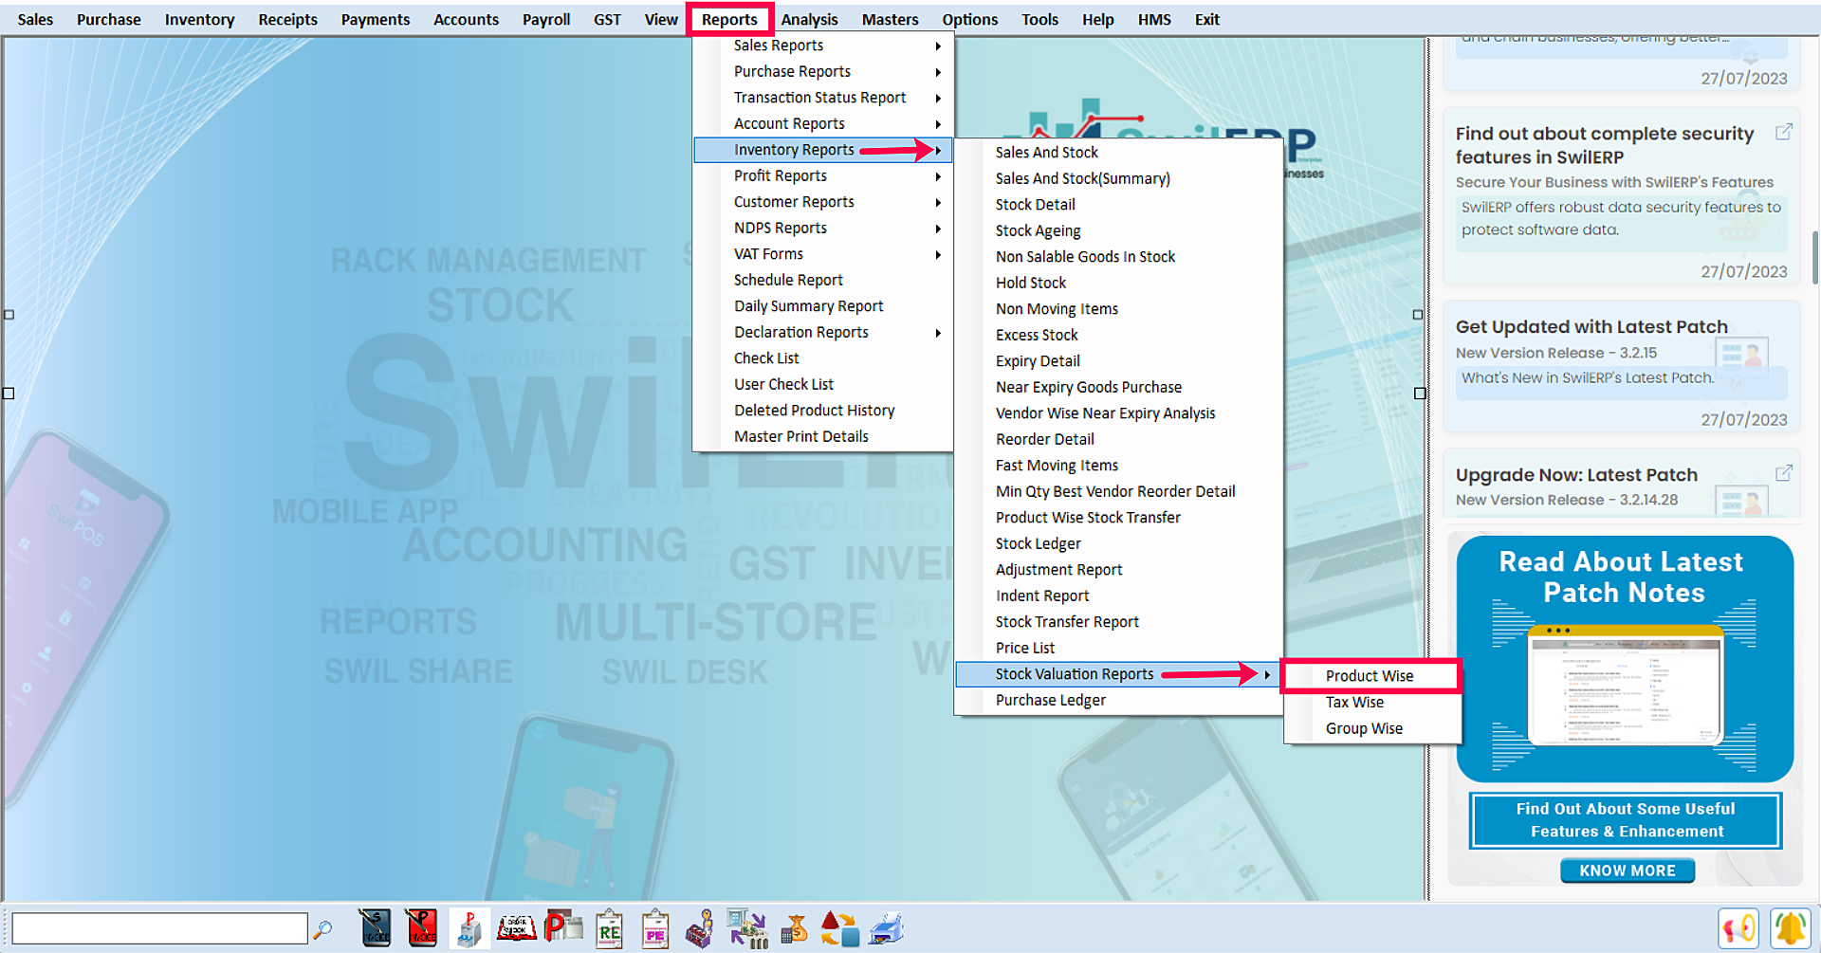Image resolution: width=1821 pixels, height=953 pixels.
Task: Click the news panel vertical scrollbar
Action: click(x=1814, y=256)
